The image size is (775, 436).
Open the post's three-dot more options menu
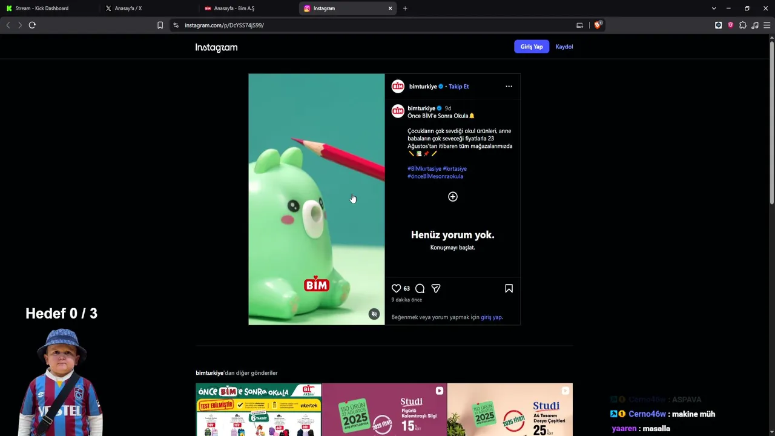[509, 87]
